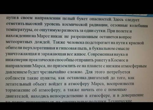Select the word "температуры"

[x=19, y=30]
